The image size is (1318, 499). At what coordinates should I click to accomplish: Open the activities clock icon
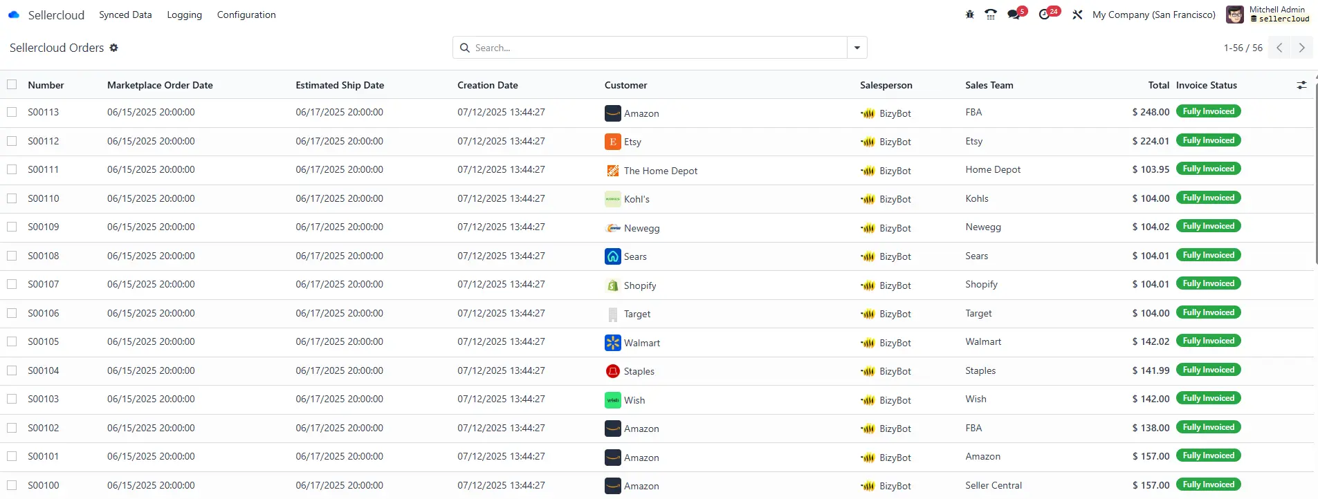click(x=1045, y=15)
